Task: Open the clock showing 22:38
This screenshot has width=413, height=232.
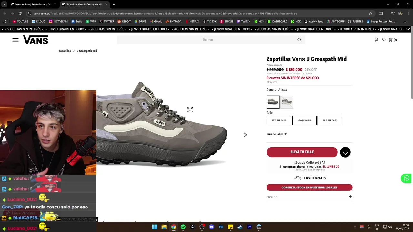Action: pos(403,227)
